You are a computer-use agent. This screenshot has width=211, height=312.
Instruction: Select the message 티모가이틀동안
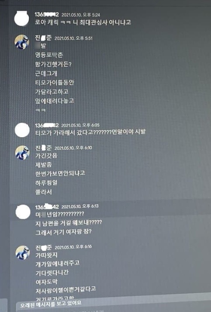(55, 83)
